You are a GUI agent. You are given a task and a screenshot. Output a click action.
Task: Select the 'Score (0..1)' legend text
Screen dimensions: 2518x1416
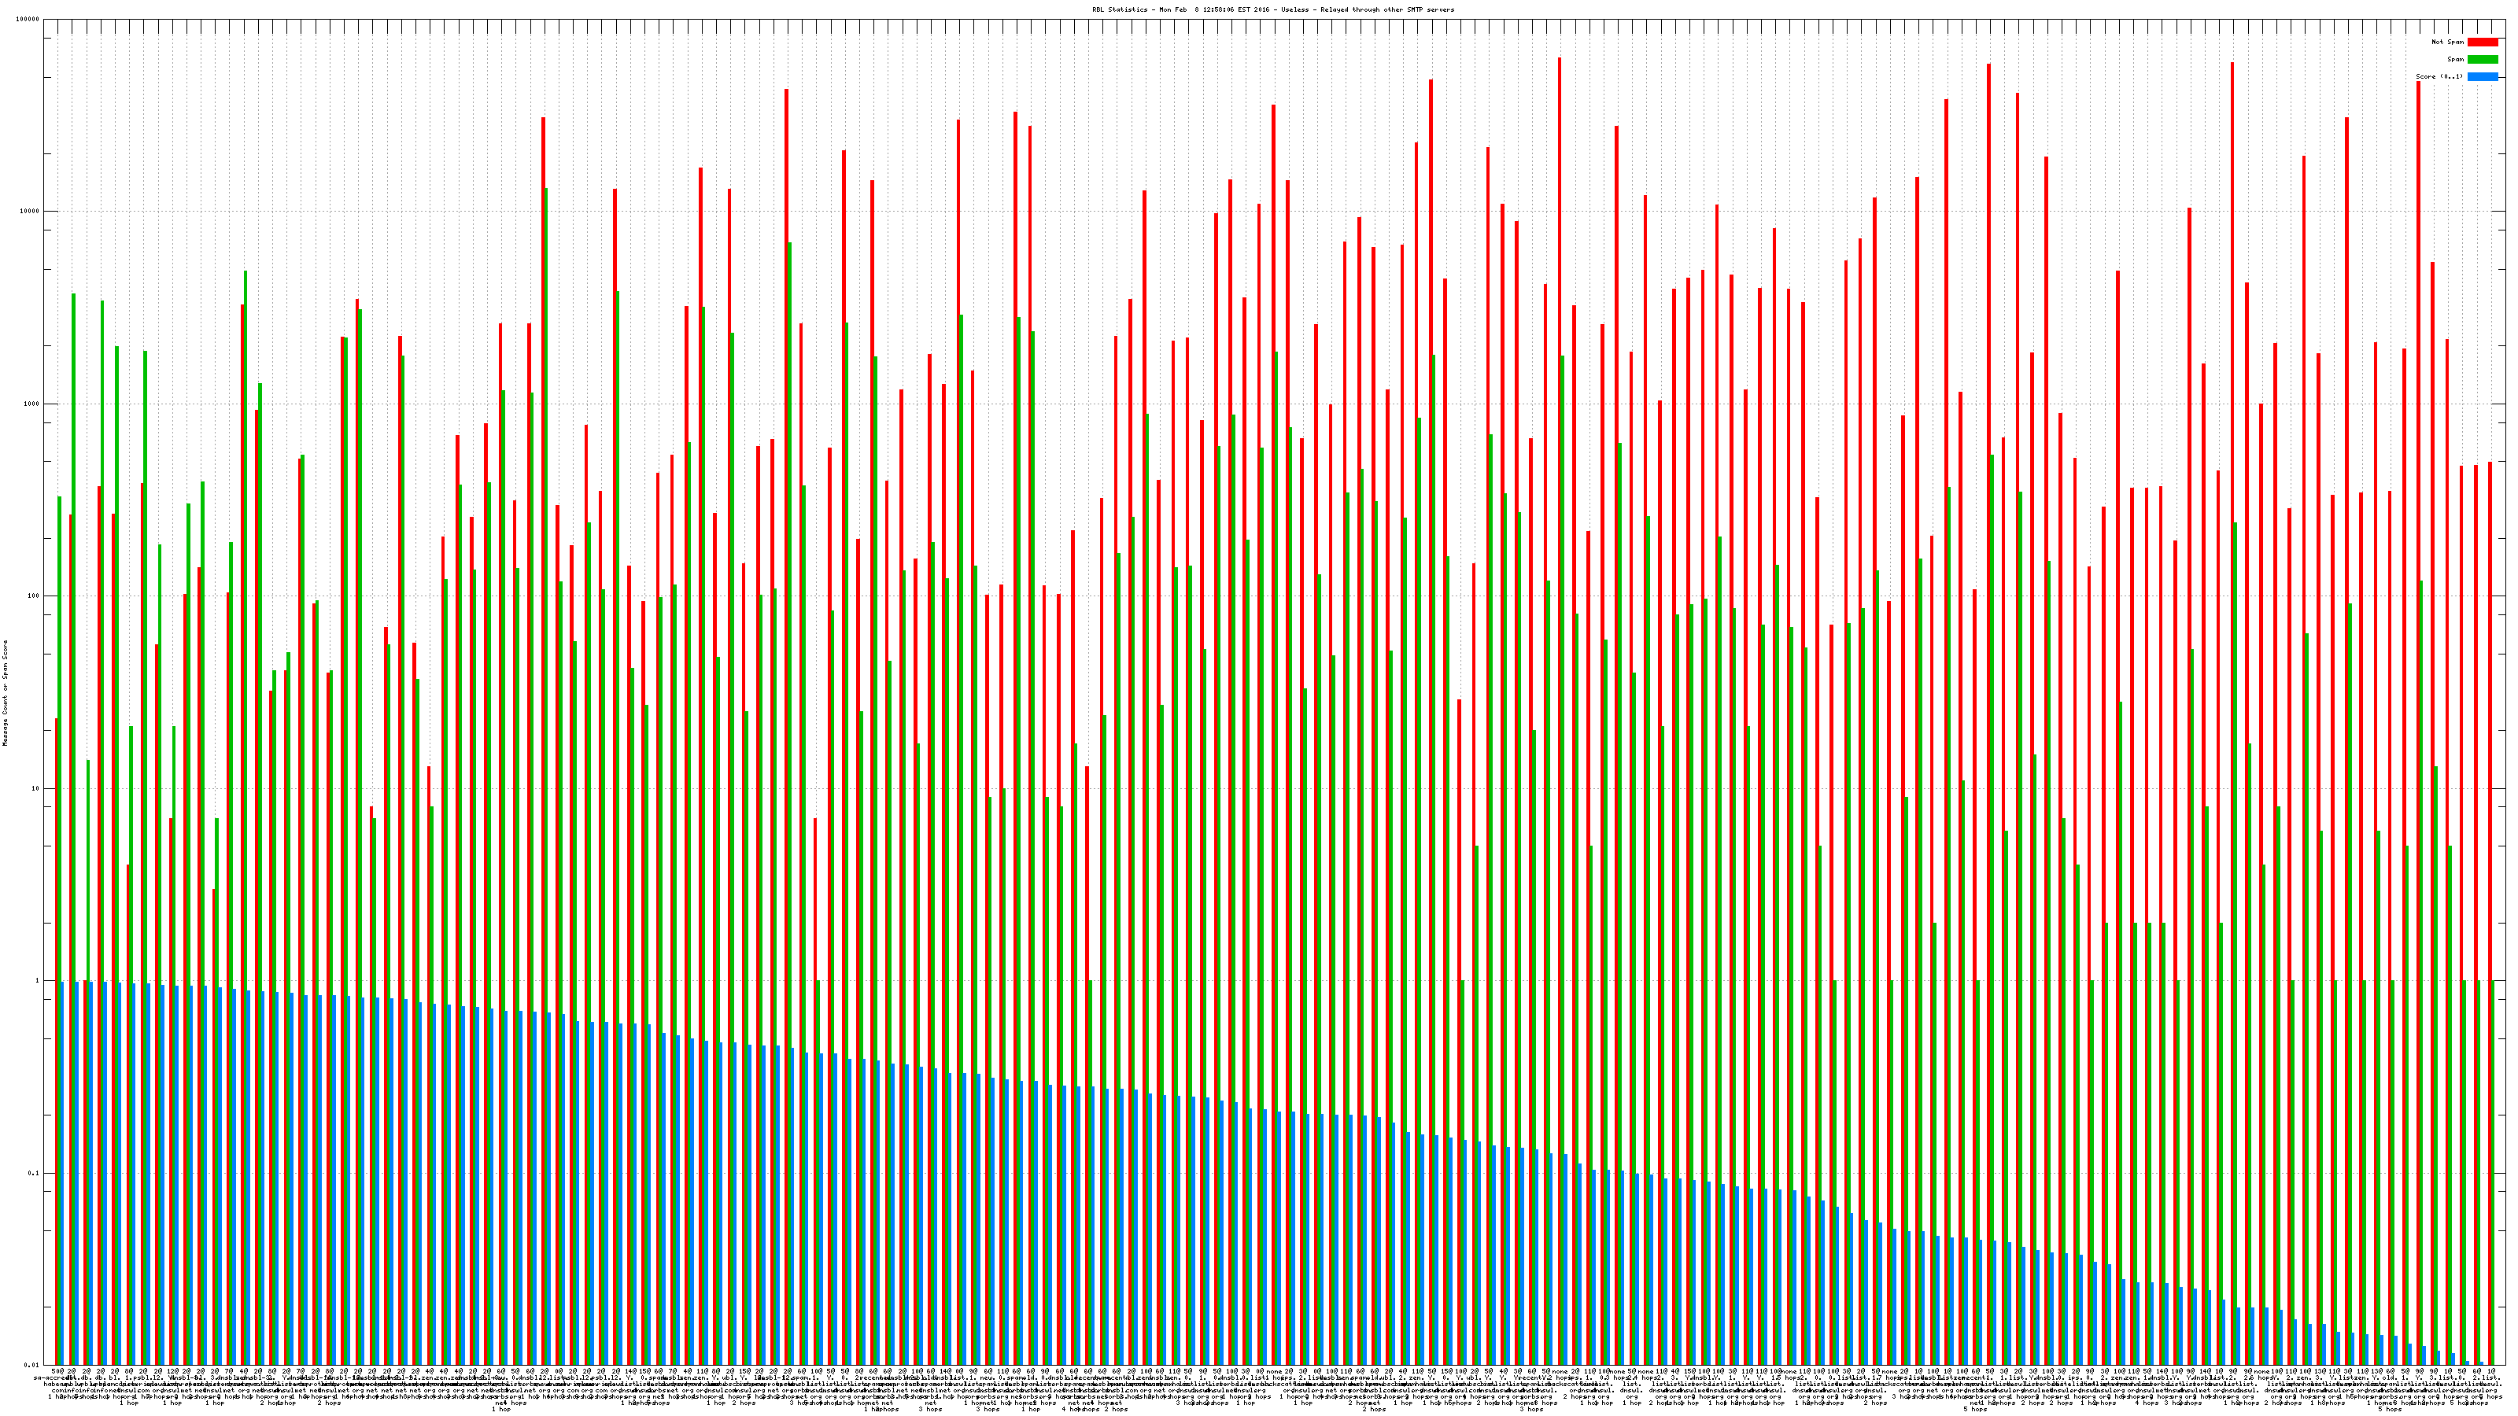(2439, 76)
